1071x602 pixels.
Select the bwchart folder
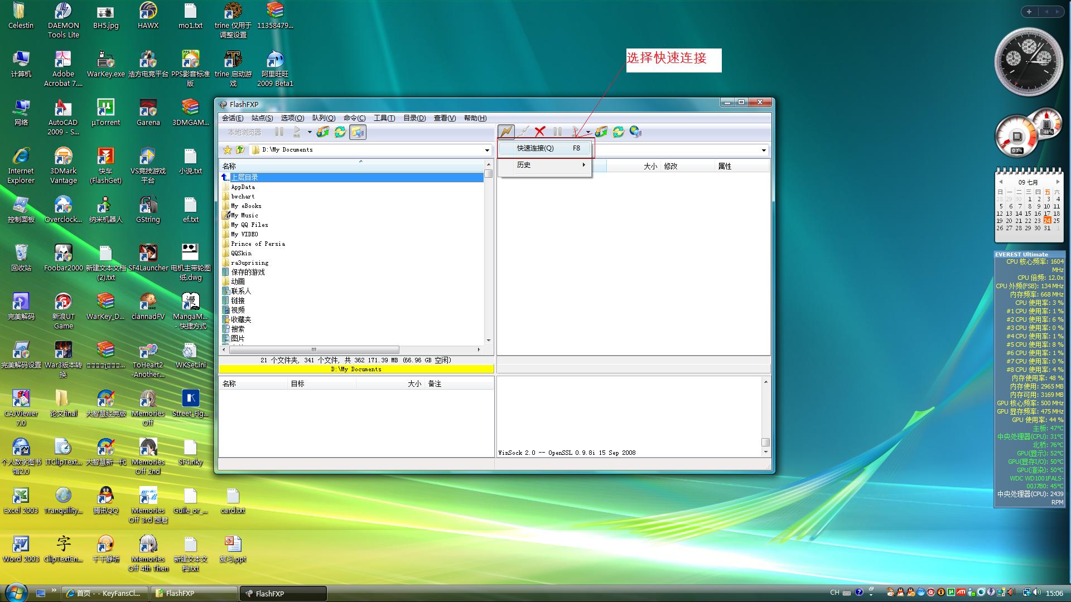pos(243,196)
